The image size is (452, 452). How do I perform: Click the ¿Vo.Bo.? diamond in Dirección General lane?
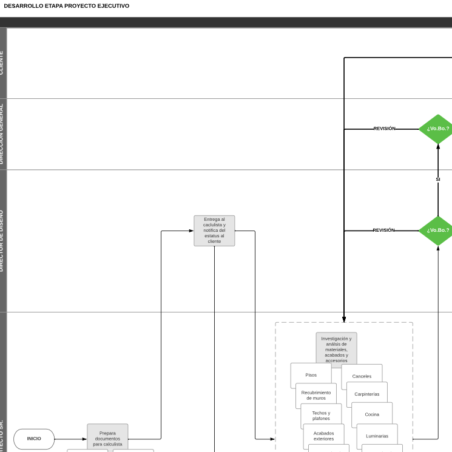(x=437, y=129)
